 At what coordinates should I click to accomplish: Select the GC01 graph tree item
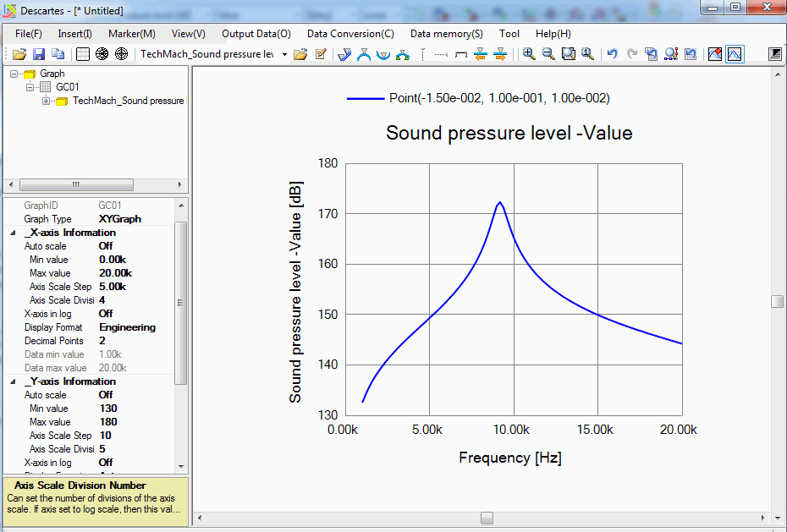(68, 87)
